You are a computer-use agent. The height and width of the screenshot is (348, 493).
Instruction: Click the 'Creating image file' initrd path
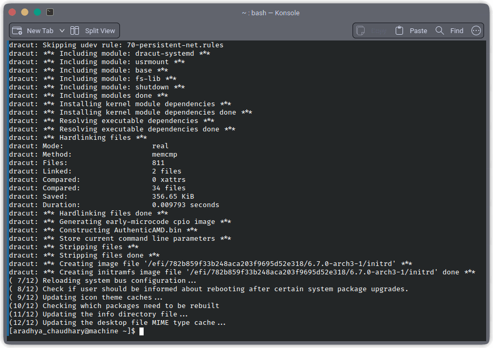270,263
